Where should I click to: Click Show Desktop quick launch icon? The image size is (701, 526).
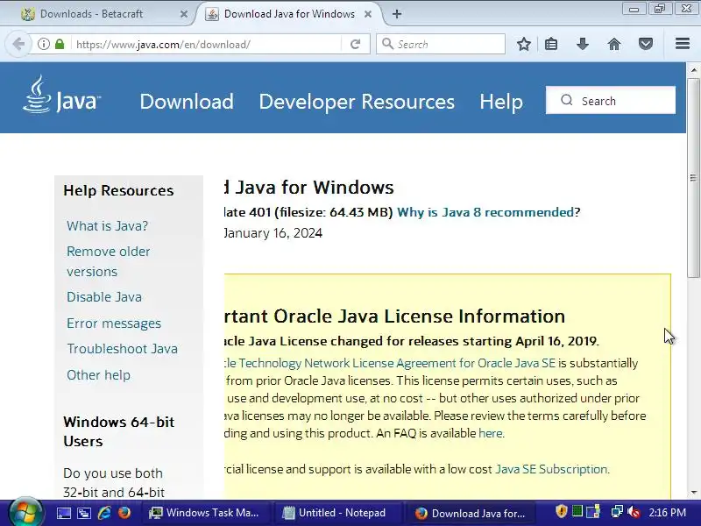pos(63,513)
